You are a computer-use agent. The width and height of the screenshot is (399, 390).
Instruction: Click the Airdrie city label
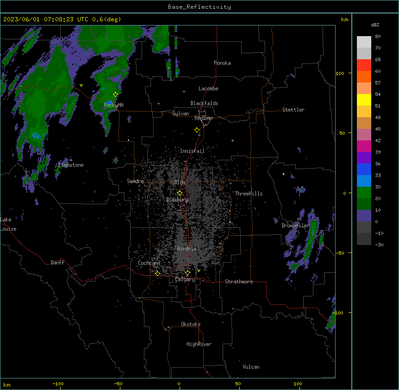[187, 249]
